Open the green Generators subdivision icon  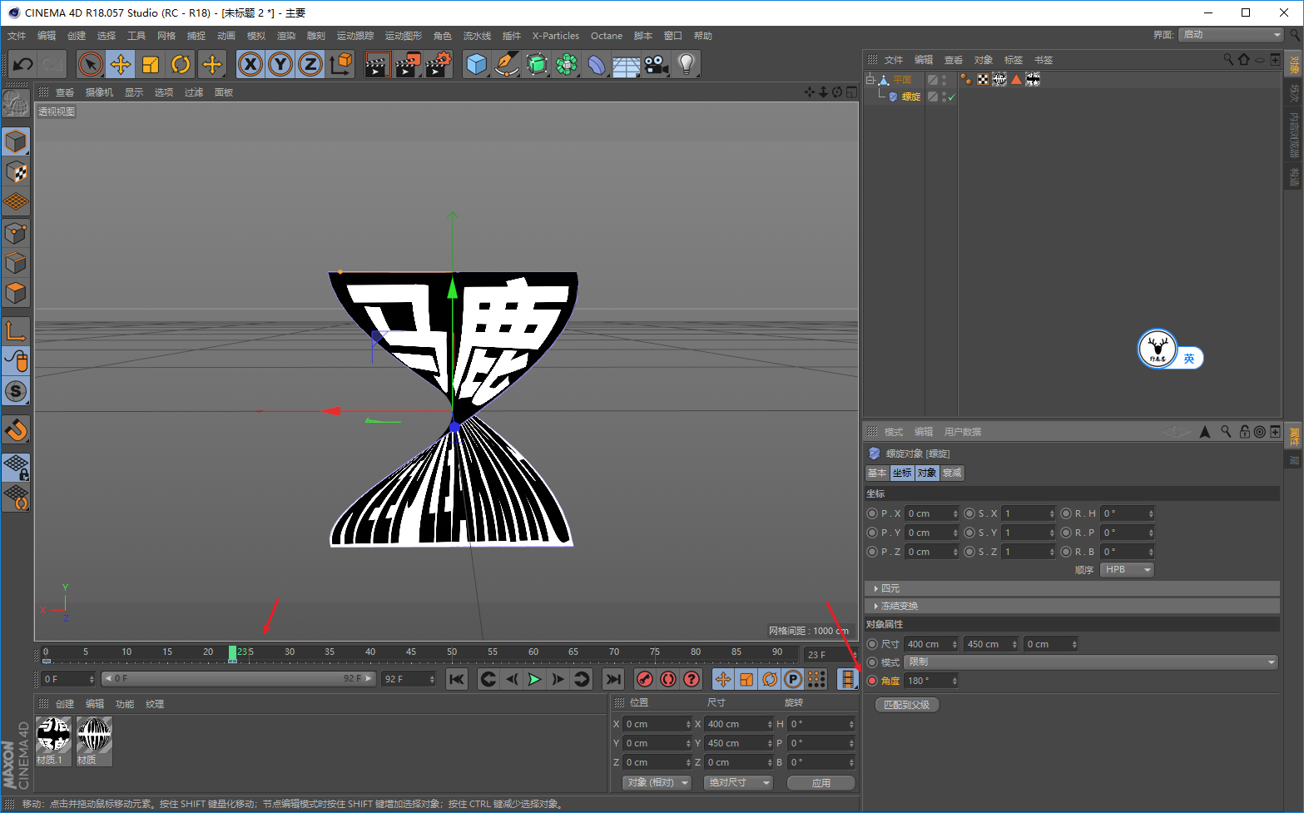click(537, 64)
